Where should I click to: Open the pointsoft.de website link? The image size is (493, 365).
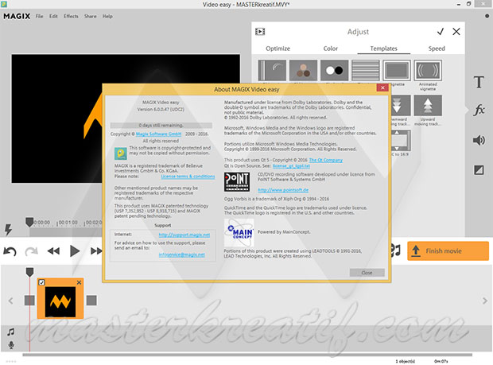(283, 190)
